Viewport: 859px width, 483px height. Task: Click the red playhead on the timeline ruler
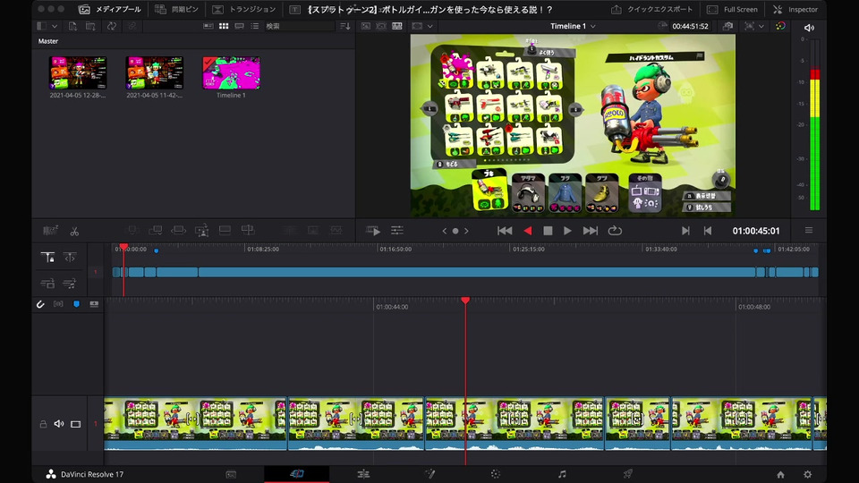pyautogui.click(x=465, y=301)
